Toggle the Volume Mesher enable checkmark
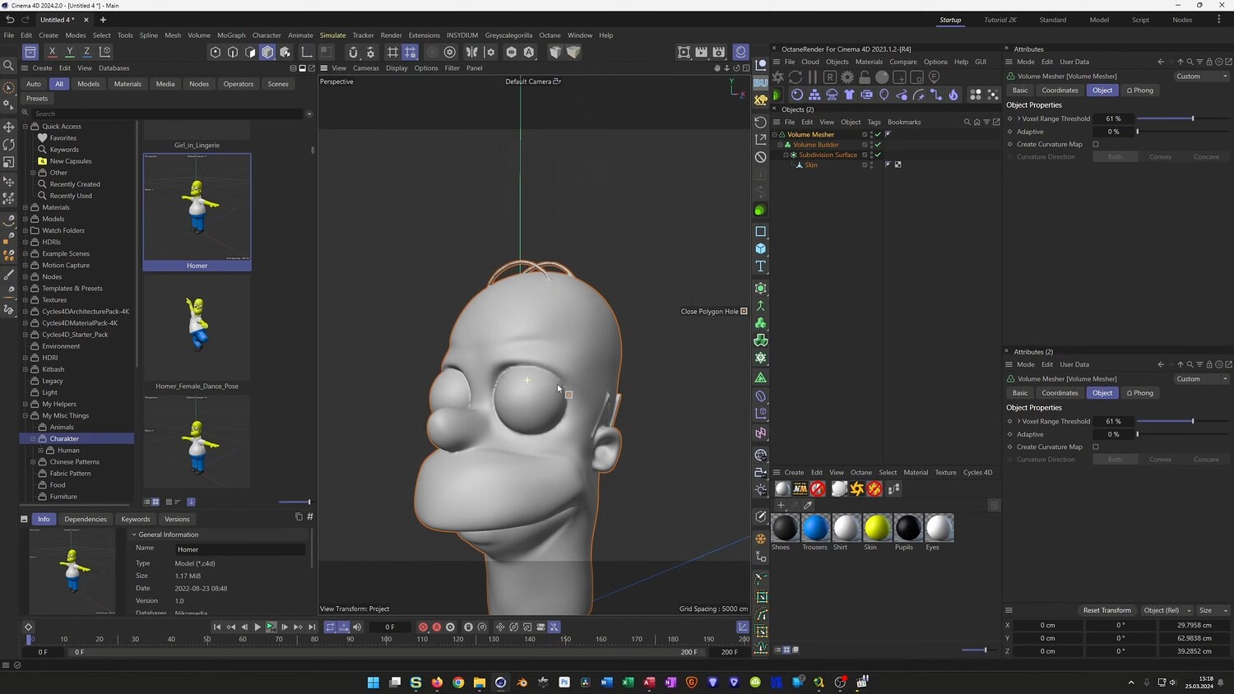1234x694 pixels. 878,134
